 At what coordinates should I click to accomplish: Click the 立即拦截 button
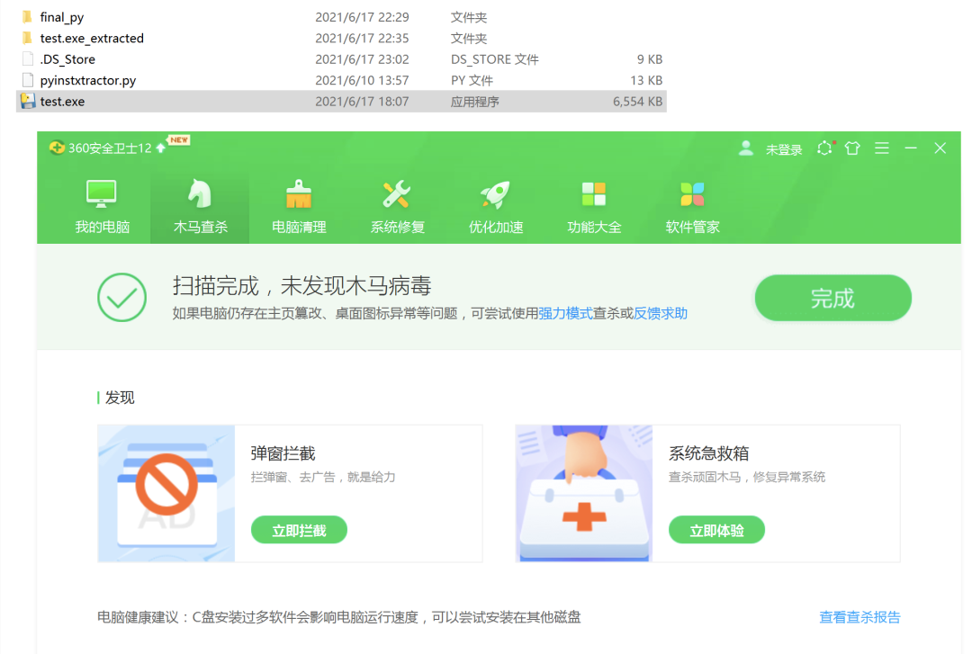pyautogui.click(x=299, y=530)
